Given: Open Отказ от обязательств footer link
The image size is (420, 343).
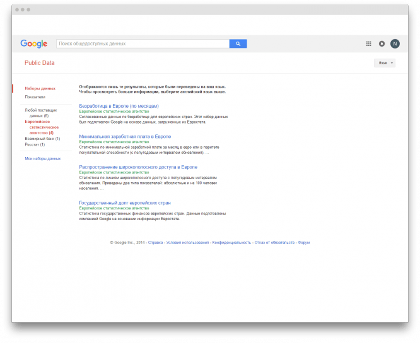Looking at the screenshot, I should (274, 243).
